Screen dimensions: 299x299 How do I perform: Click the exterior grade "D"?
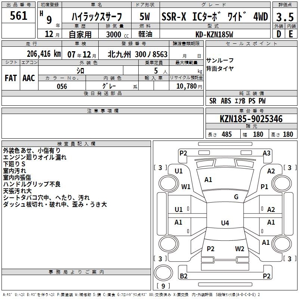(x=278, y=34)
